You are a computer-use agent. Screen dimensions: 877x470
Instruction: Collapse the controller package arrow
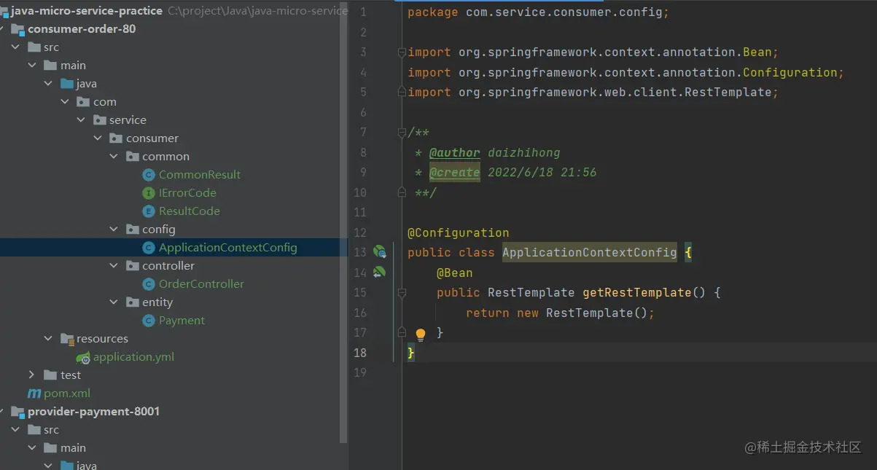(114, 266)
